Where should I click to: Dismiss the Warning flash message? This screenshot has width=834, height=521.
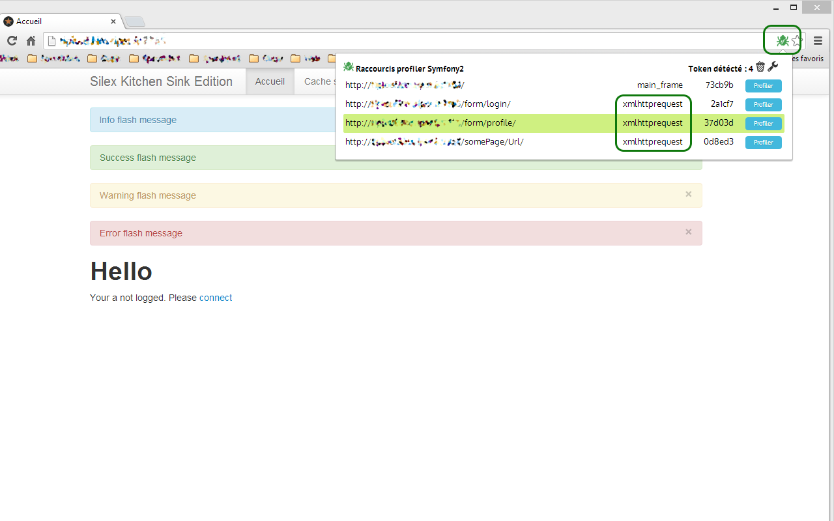(x=688, y=193)
